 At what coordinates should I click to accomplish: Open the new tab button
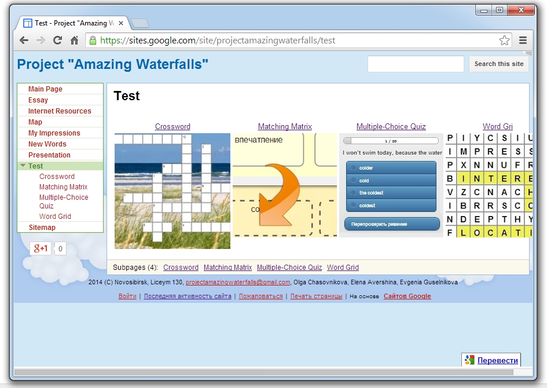coord(140,23)
